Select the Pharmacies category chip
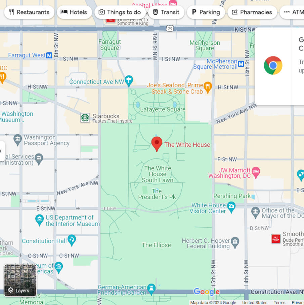This screenshot has width=304, height=305. point(252,12)
